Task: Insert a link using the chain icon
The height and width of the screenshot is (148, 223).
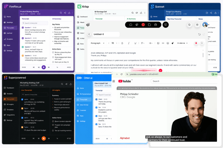Action: [x=163, y=43]
